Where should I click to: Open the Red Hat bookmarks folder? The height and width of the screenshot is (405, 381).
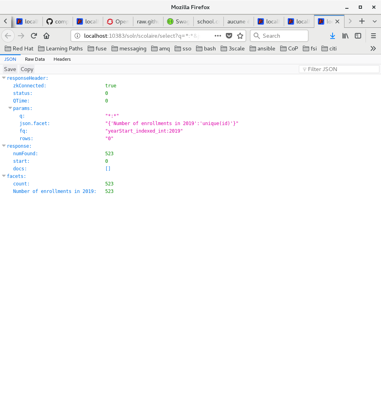19,48
